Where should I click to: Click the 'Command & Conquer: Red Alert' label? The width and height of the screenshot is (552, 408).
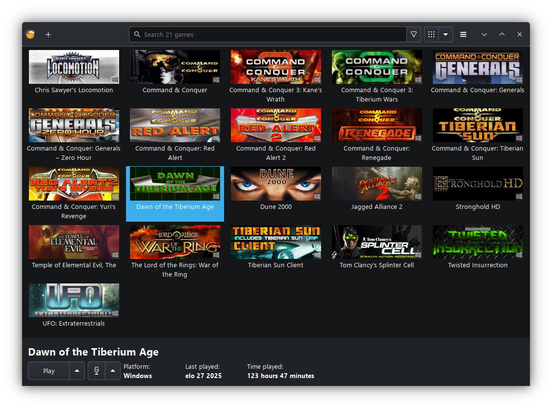pos(175,153)
